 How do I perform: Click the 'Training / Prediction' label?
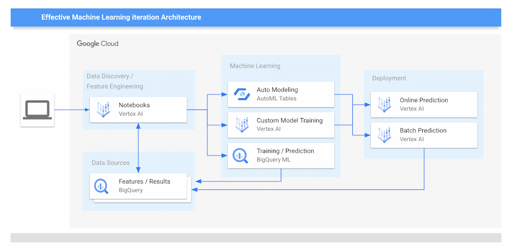click(285, 151)
